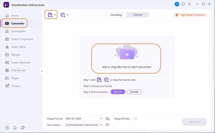
Task: Click the Player icon in sidebar
Action: point(7,78)
